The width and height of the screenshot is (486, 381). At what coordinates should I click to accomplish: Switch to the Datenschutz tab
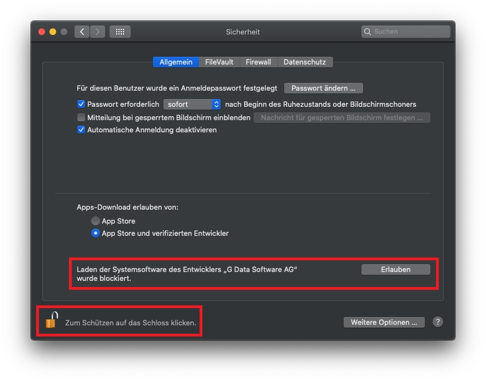click(x=305, y=62)
